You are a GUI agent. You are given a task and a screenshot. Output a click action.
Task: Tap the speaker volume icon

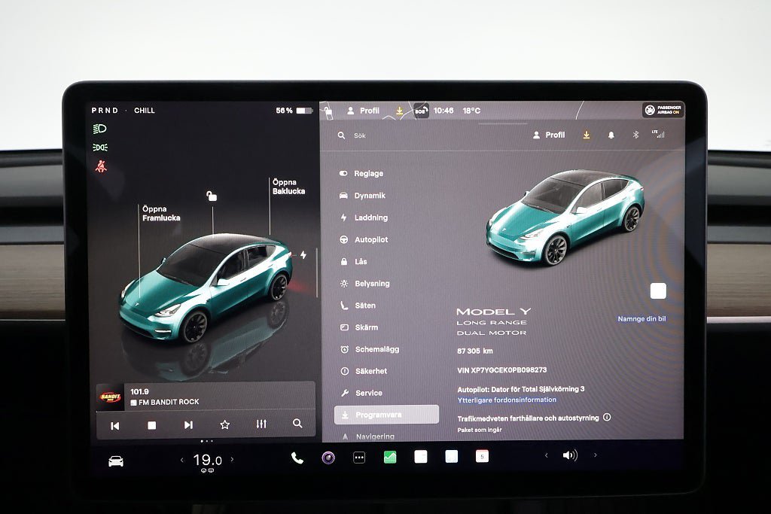(570, 455)
